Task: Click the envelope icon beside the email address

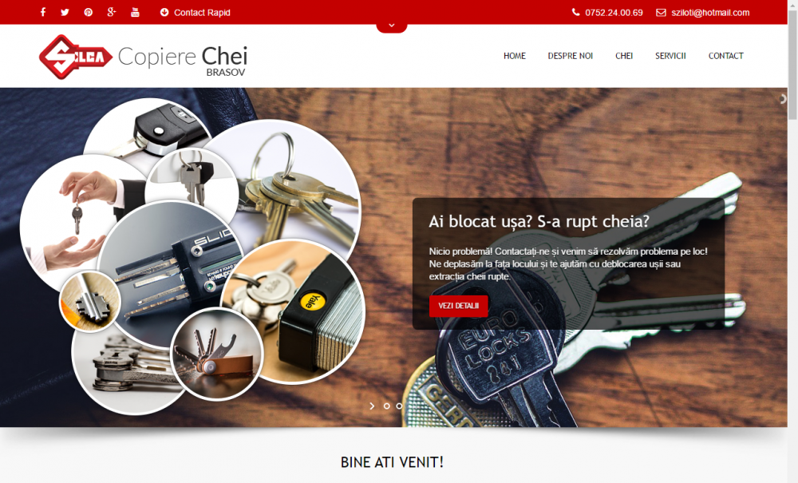Action: pyautogui.click(x=661, y=12)
